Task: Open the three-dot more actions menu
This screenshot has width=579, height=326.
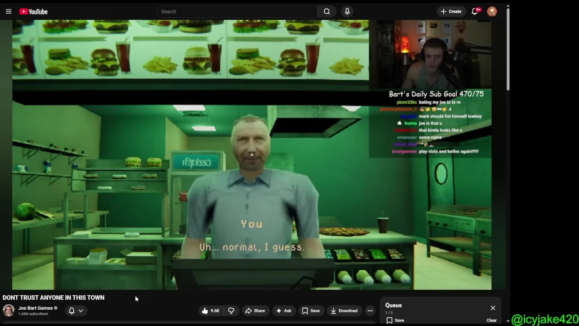Action: click(370, 311)
